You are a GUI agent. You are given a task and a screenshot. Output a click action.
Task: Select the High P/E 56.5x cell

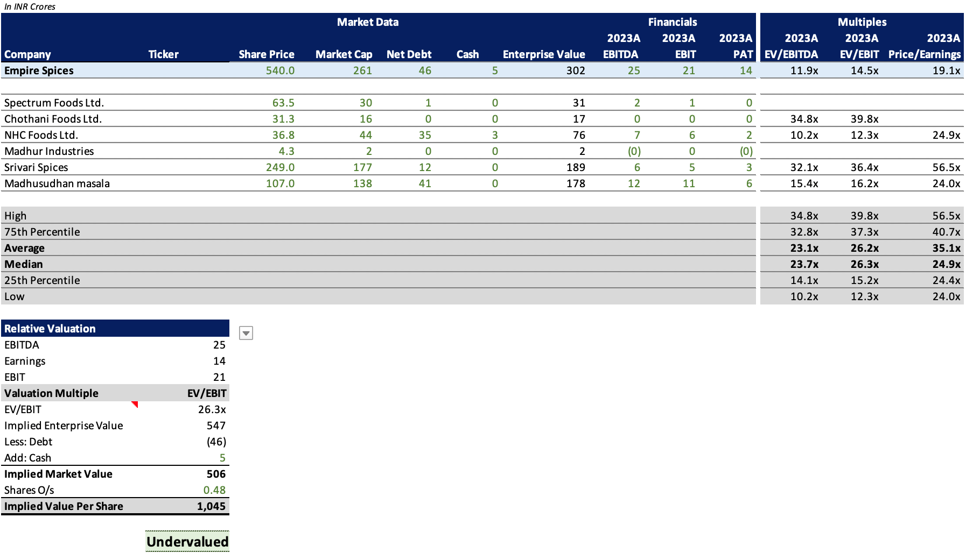point(946,216)
